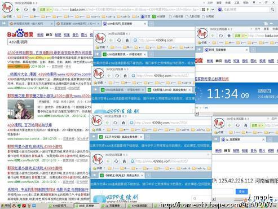Open 查看 menu in main window

point(219,3)
